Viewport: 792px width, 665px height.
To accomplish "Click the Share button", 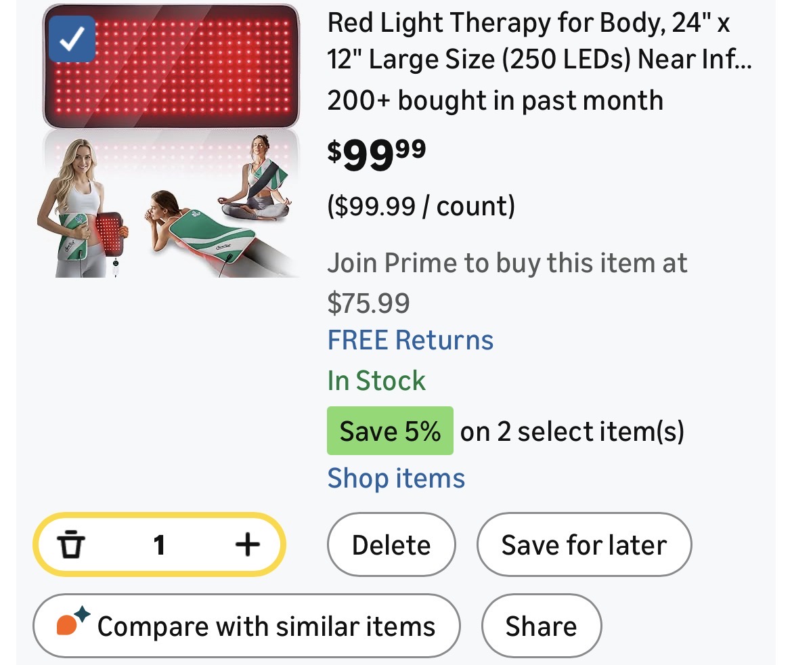I will pos(541,626).
